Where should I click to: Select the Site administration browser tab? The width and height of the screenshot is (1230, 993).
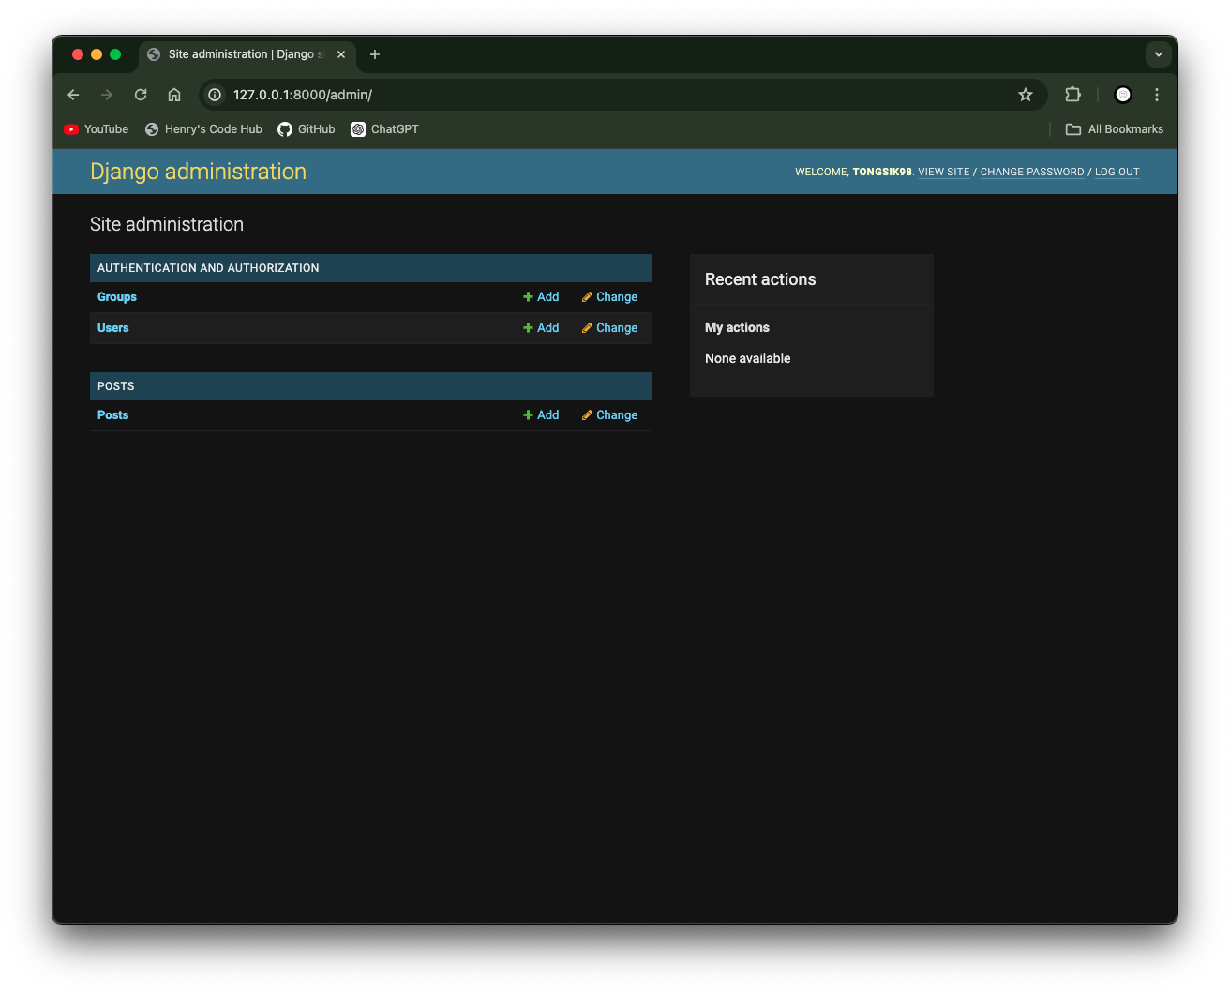(x=246, y=54)
